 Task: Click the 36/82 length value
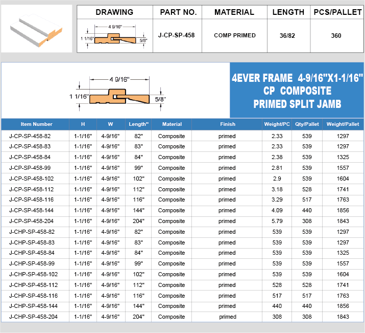pos(287,36)
